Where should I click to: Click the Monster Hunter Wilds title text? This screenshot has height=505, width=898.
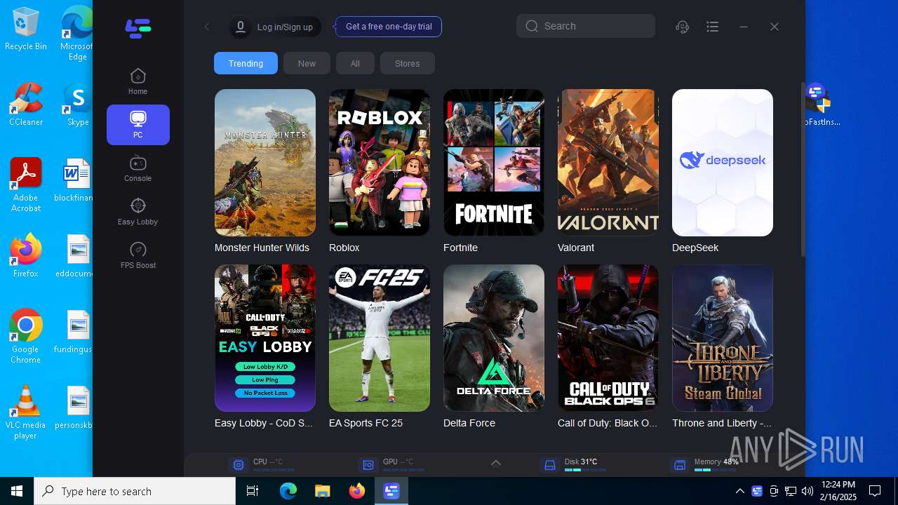point(262,248)
